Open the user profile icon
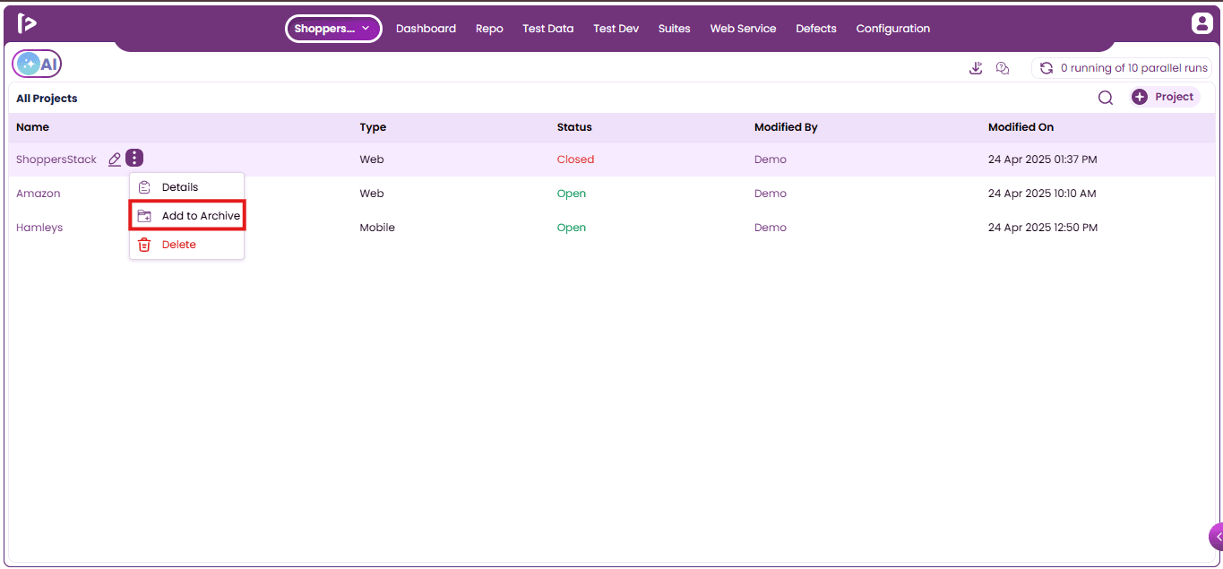This screenshot has width=1223, height=569. (x=1201, y=24)
